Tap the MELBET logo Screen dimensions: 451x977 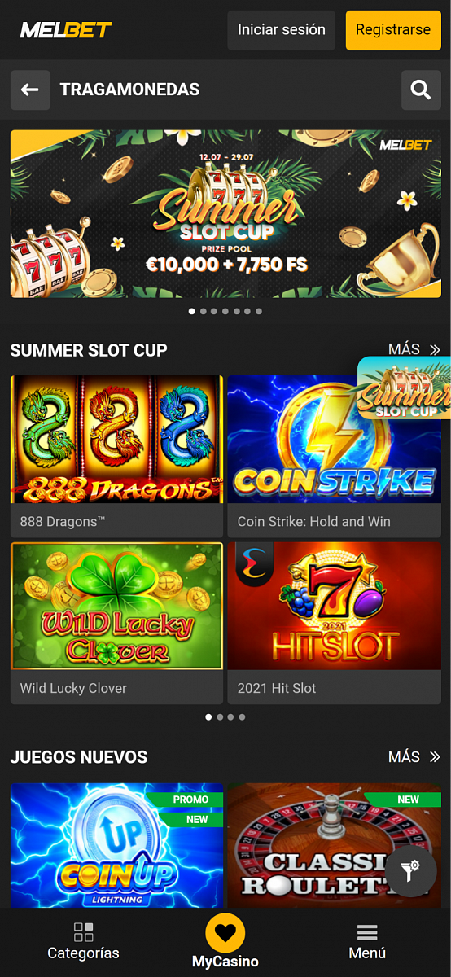point(66,30)
